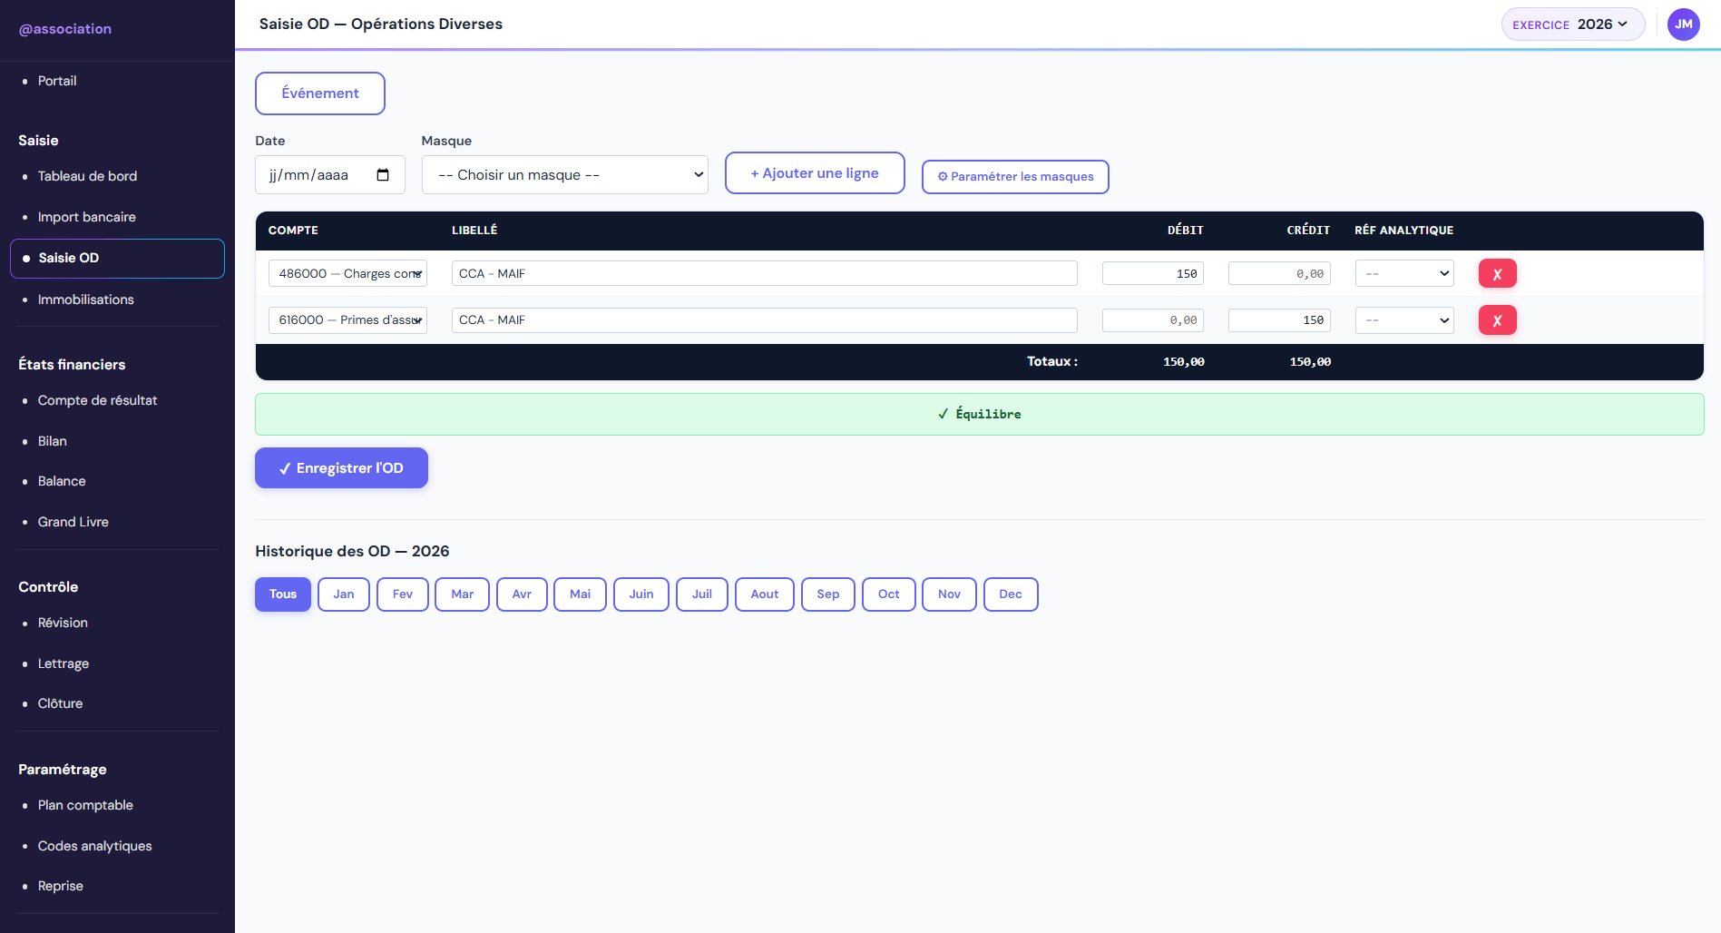Viewport: 1721px width, 933px height.
Task: Open Paramétrer les masques settings
Action: (1015, 177)
